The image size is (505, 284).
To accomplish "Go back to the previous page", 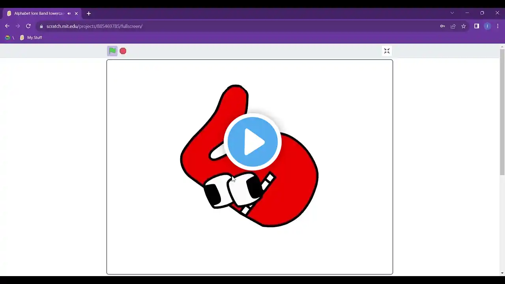I will pyautogui.click(x=7, y=26).
